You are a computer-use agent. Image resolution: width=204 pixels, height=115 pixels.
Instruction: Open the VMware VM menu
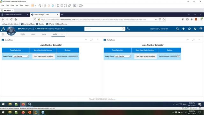pos(17,5)
